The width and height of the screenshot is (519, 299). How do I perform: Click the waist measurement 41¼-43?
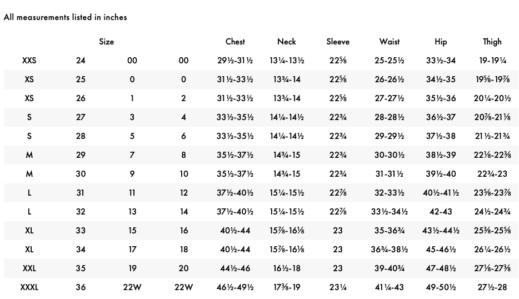pos(389,287)
